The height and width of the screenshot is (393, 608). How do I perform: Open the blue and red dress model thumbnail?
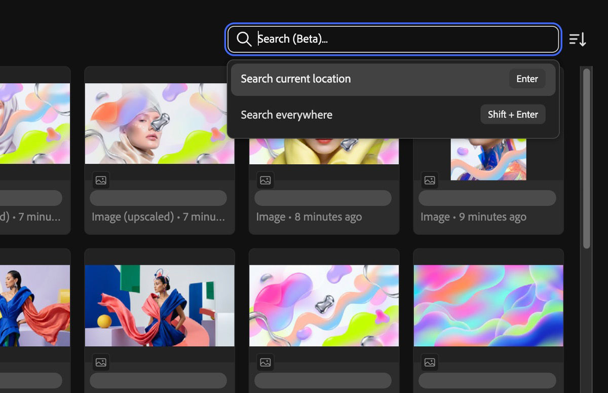160,306
